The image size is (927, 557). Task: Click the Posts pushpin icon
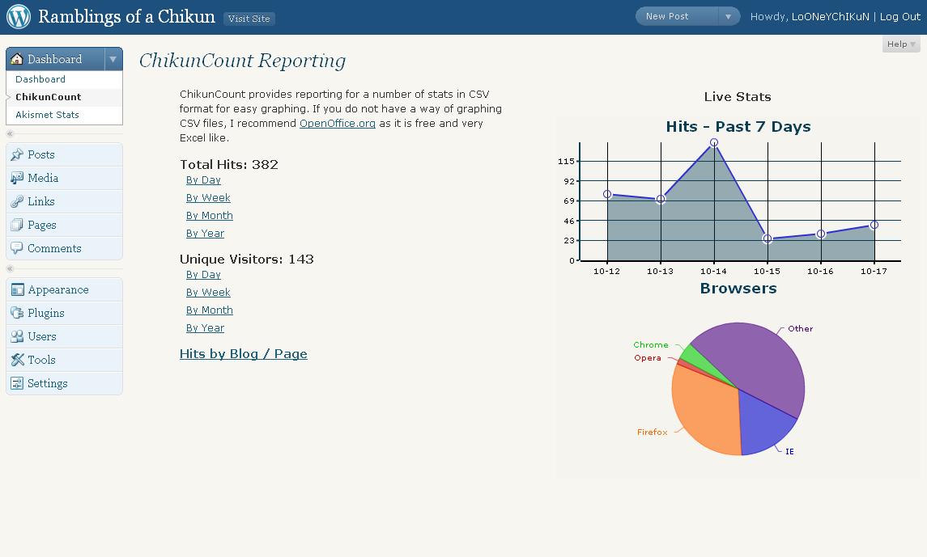pyautogui.click(x=17, y=154)
